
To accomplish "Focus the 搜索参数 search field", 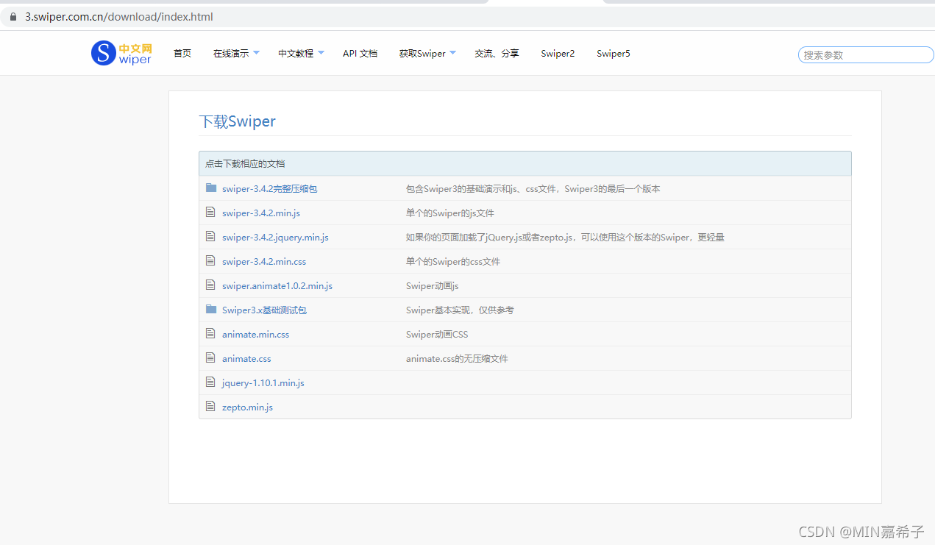I will pyautogui.click(x=866, y=55).
